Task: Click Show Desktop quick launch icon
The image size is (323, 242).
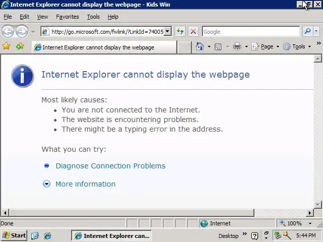Action: point(35,236)
